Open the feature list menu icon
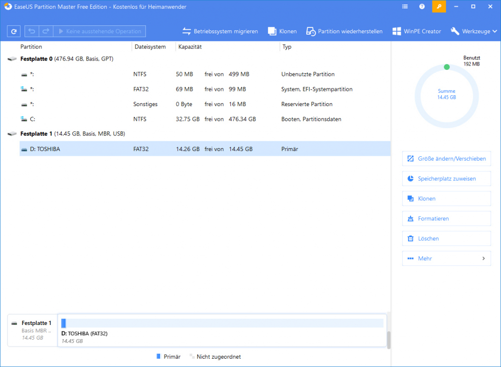Image resolution: width=501 pixels, height=367 pixels. pyautogui.click(x=404, y=6)
